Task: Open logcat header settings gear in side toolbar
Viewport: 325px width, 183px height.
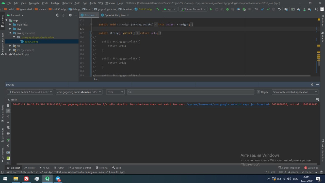Action: click(x=8, y=146)
